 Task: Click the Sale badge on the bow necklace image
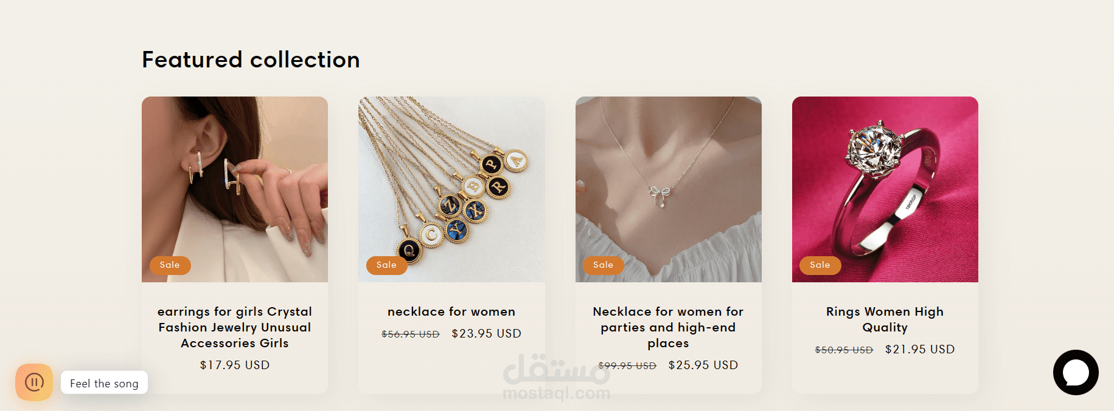click(604, 265)
